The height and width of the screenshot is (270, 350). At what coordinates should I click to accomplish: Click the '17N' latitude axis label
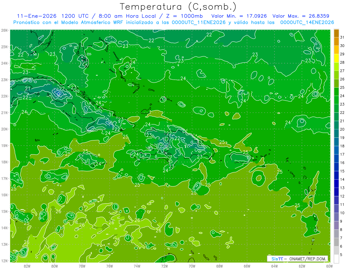point(4,179)
